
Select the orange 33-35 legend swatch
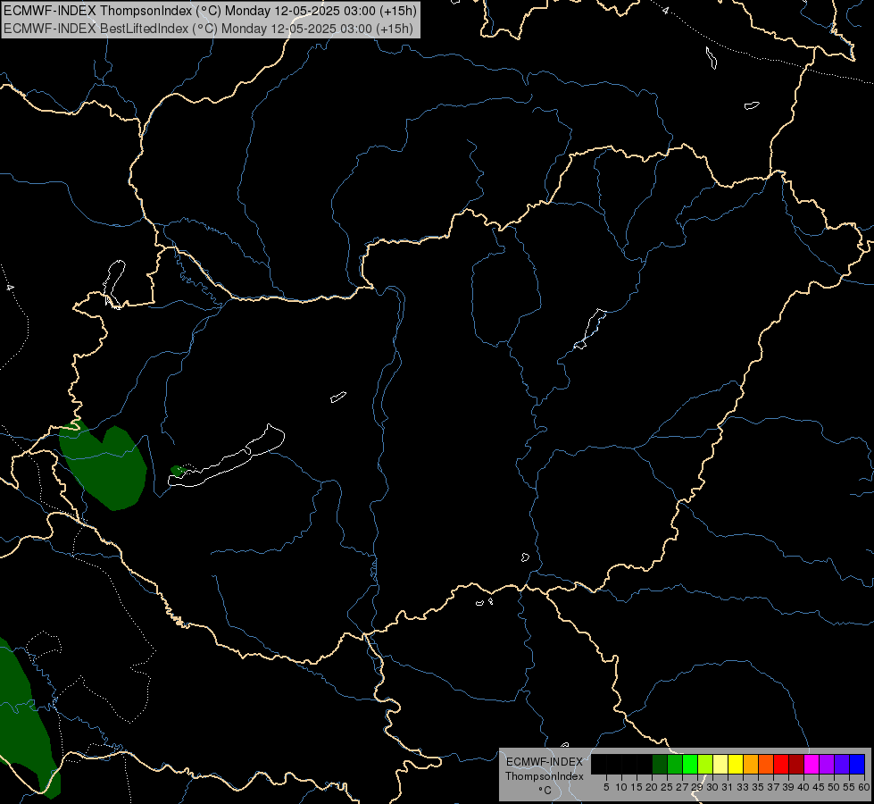coord(751,764)
